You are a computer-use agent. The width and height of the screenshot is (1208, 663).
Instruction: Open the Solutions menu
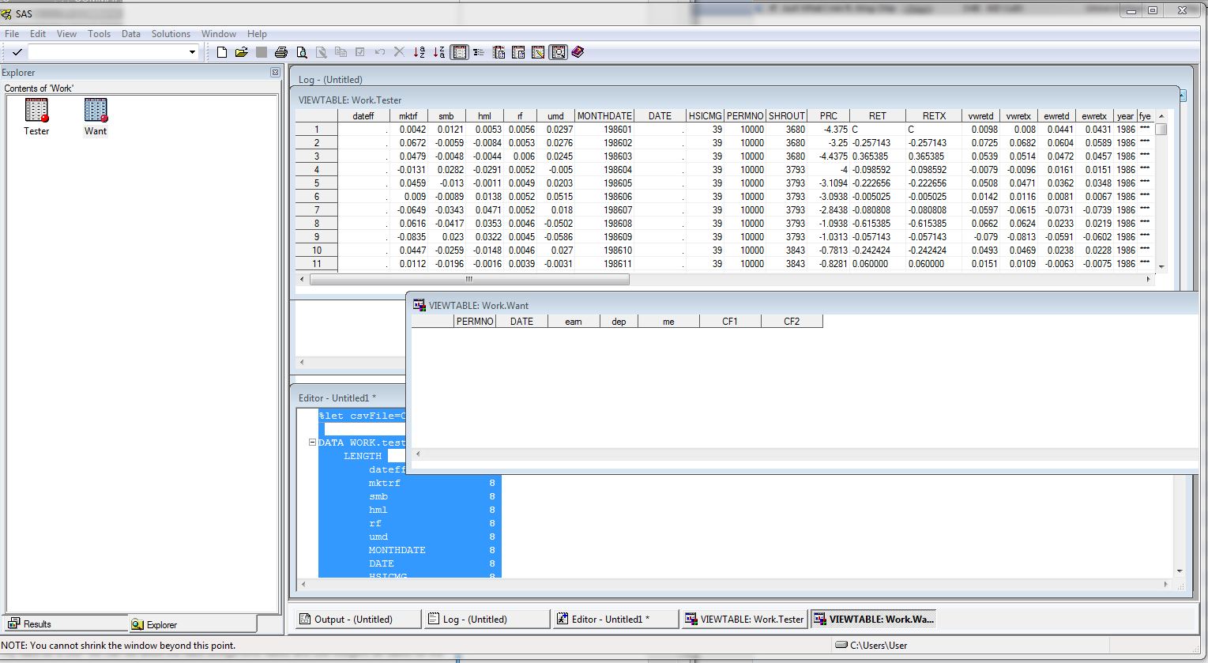click(171, 34)
